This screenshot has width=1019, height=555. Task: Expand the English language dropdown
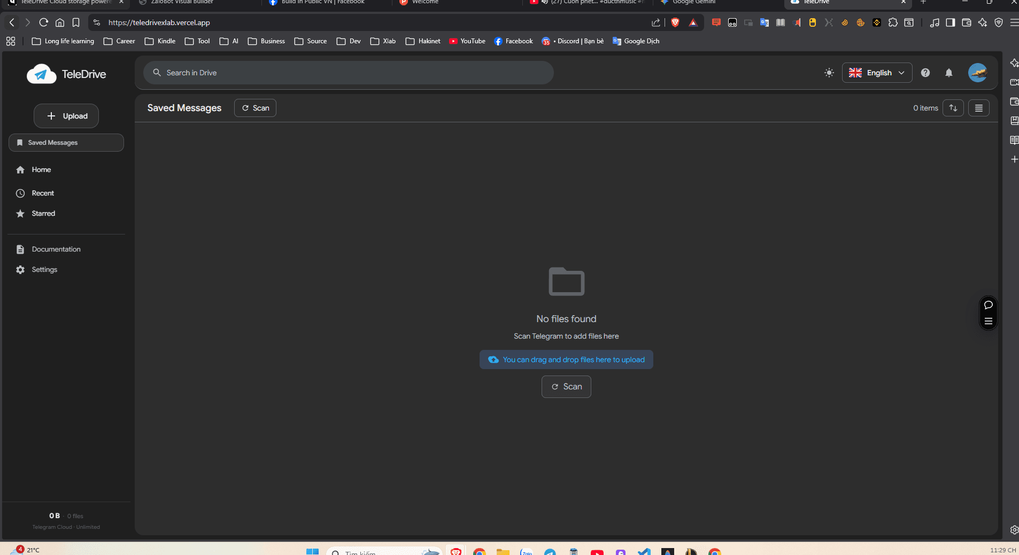pyautogui.click(x=877, y=73)
